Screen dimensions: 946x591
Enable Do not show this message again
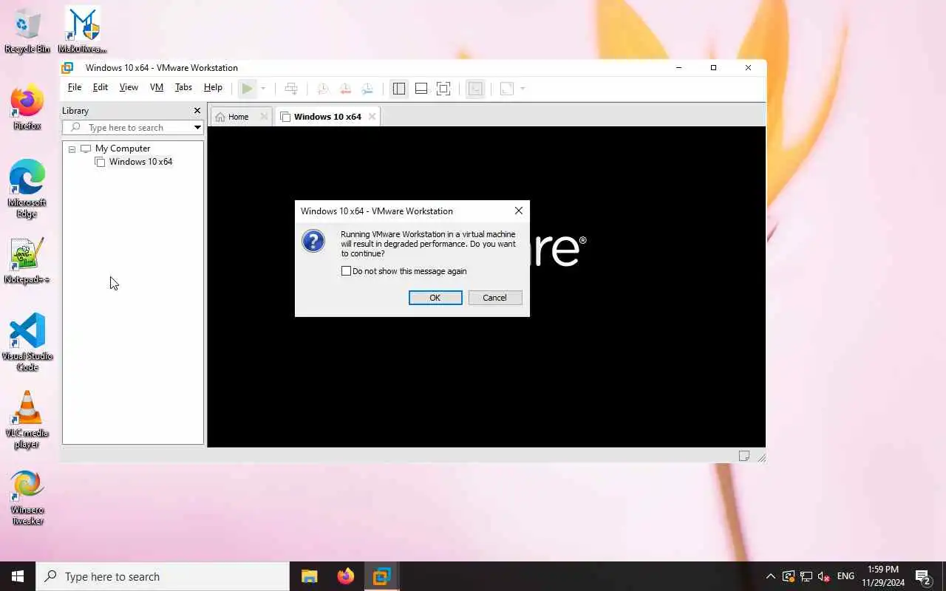click(346, 271)
